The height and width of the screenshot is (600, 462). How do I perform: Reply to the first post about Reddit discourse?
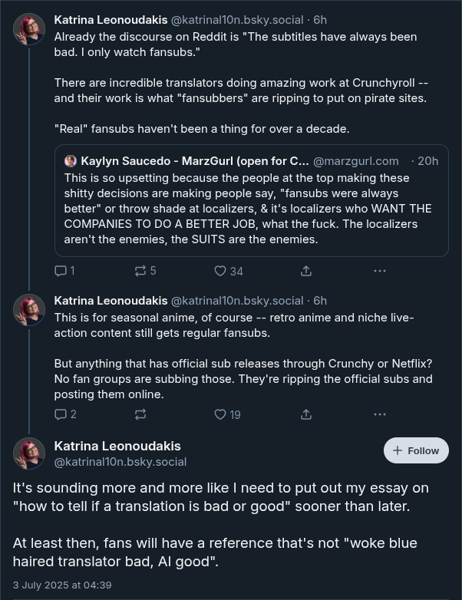point(64,271)
